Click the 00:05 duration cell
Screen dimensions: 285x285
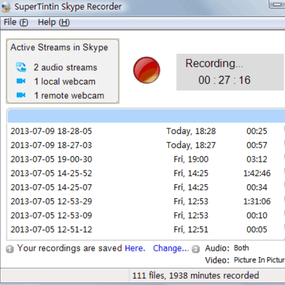point(257,230)
